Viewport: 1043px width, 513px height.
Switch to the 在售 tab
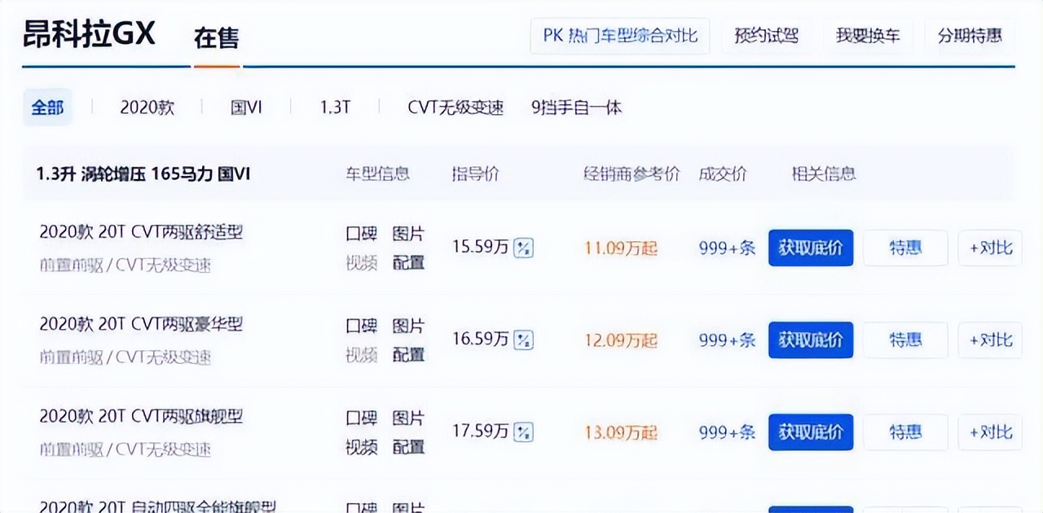[x=216, y=37]
